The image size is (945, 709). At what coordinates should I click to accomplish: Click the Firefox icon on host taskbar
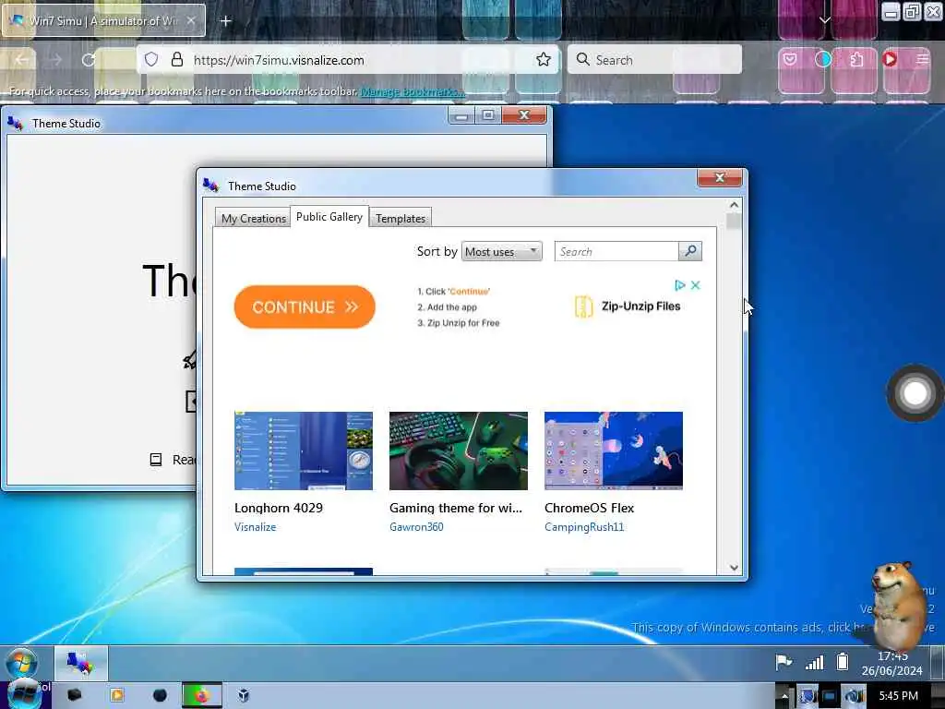click(x=202, y=696)
